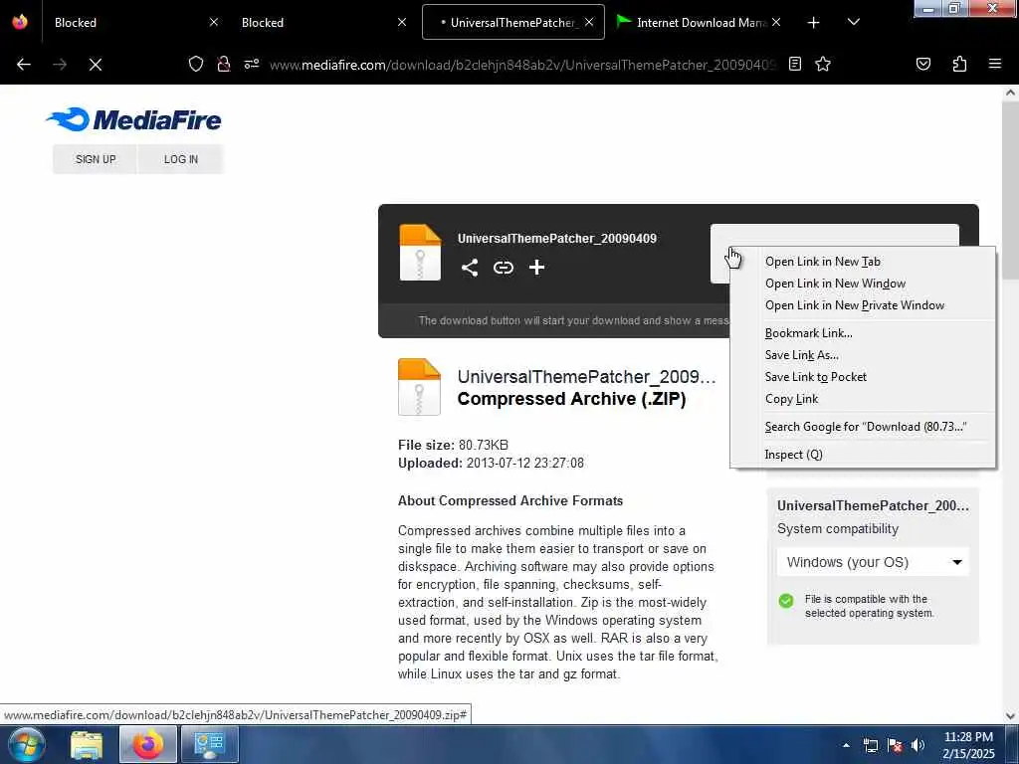Click the network tray icon
1019x764 pixels.
click(x=870, y=745)
